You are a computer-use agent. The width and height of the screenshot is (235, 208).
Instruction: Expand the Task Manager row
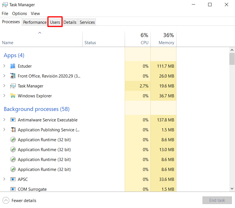pyautogui.click(x=4, y=86)
